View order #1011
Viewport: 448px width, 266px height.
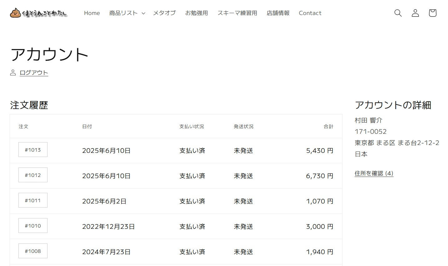33,200
